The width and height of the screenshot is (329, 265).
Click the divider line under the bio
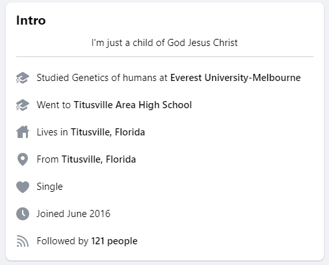coord(165,57)
